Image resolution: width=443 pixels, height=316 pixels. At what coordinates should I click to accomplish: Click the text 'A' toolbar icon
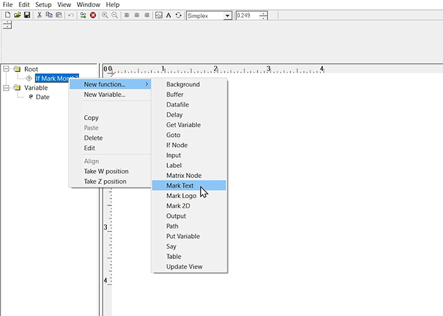pos(168,15)
